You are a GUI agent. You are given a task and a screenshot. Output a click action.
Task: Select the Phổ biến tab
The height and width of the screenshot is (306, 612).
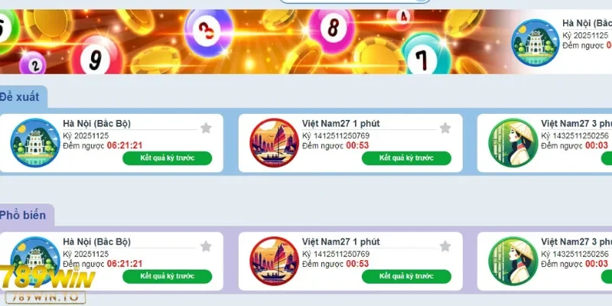coord(24,215)
